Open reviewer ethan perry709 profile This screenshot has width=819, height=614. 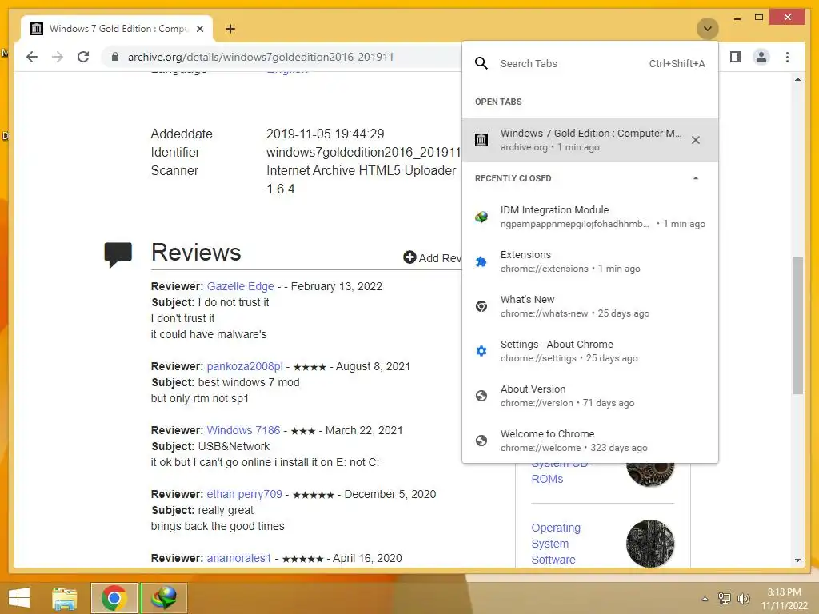[x=245, y=494]
